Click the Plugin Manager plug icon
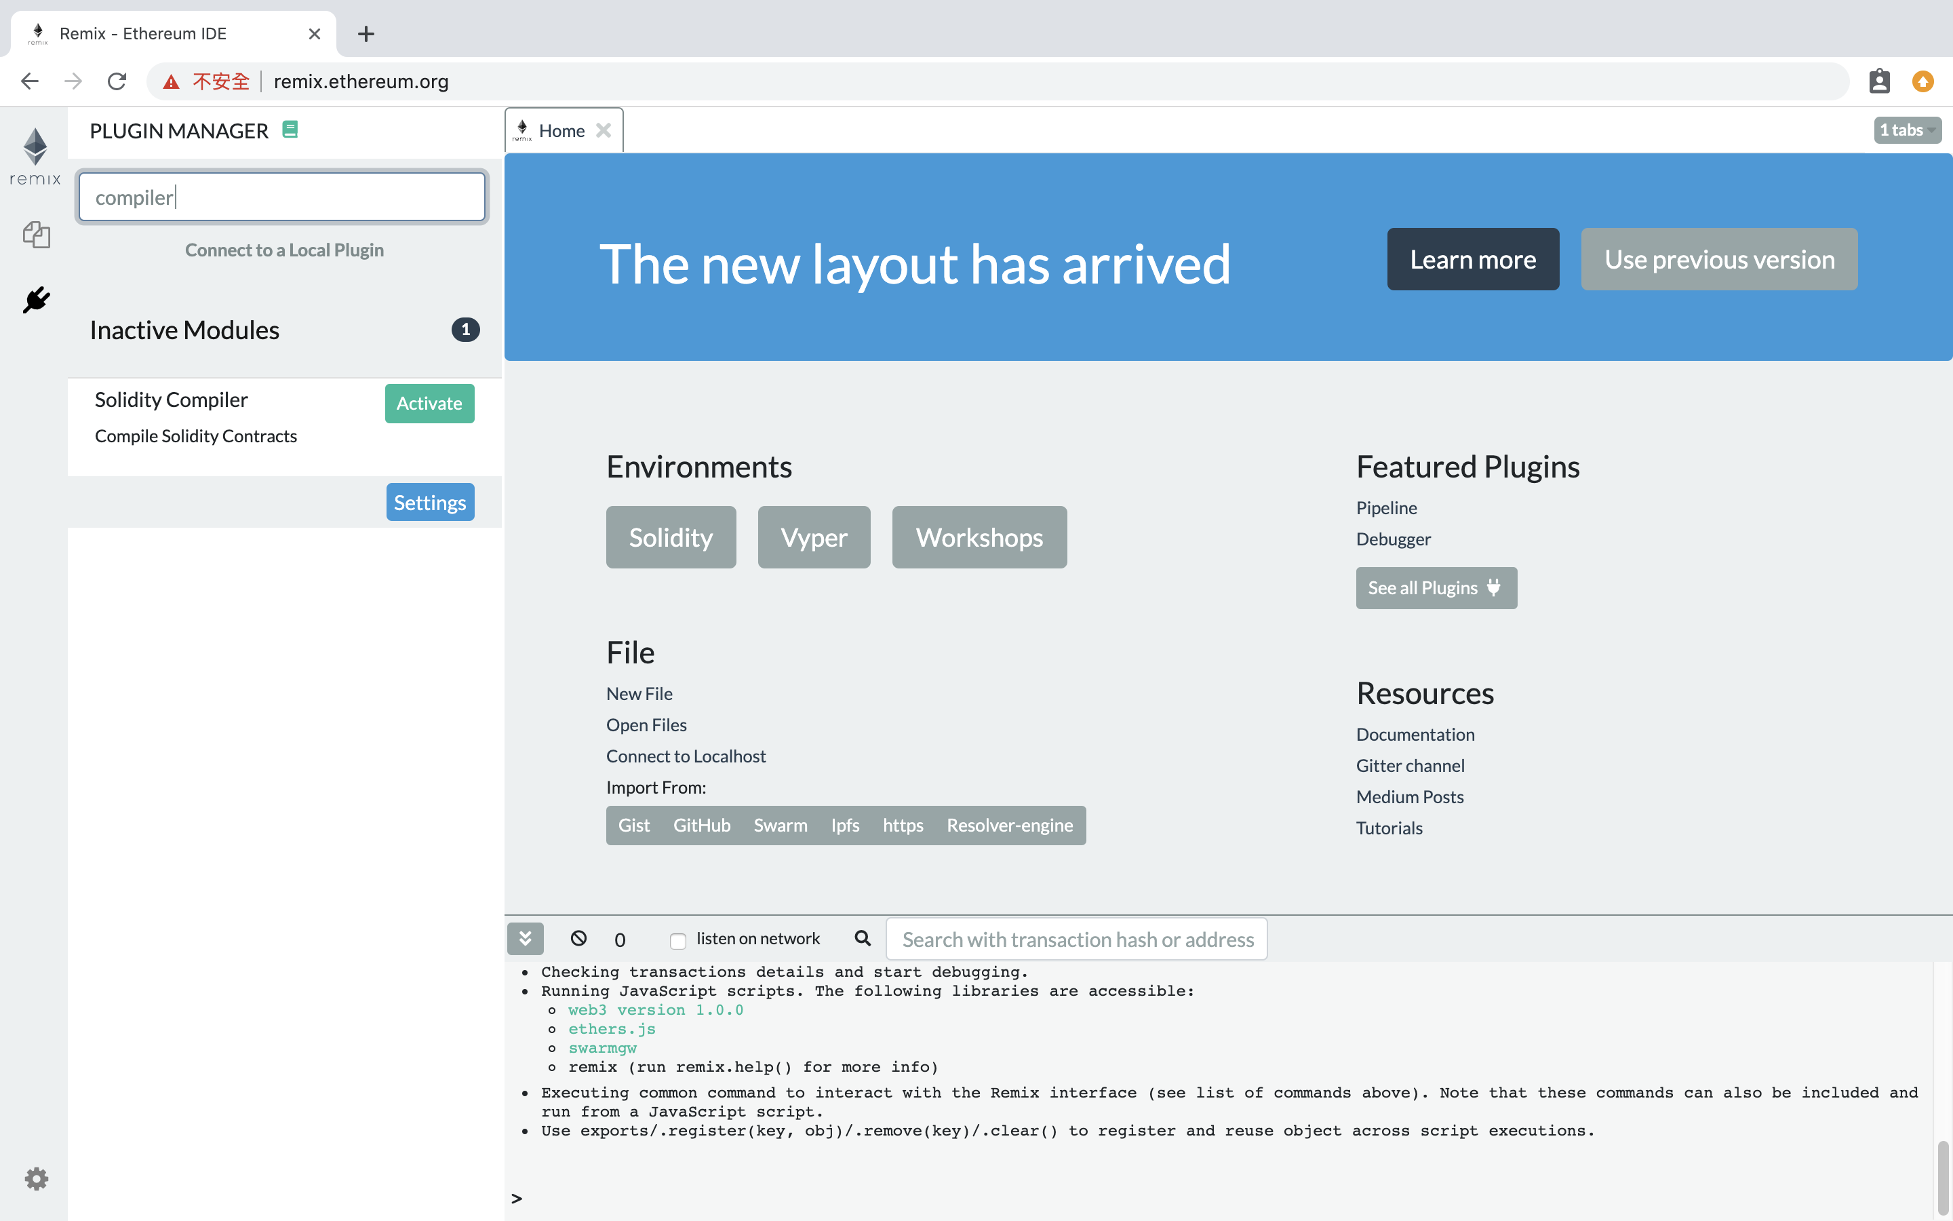1953x1221 pixels. coord(37,301)
